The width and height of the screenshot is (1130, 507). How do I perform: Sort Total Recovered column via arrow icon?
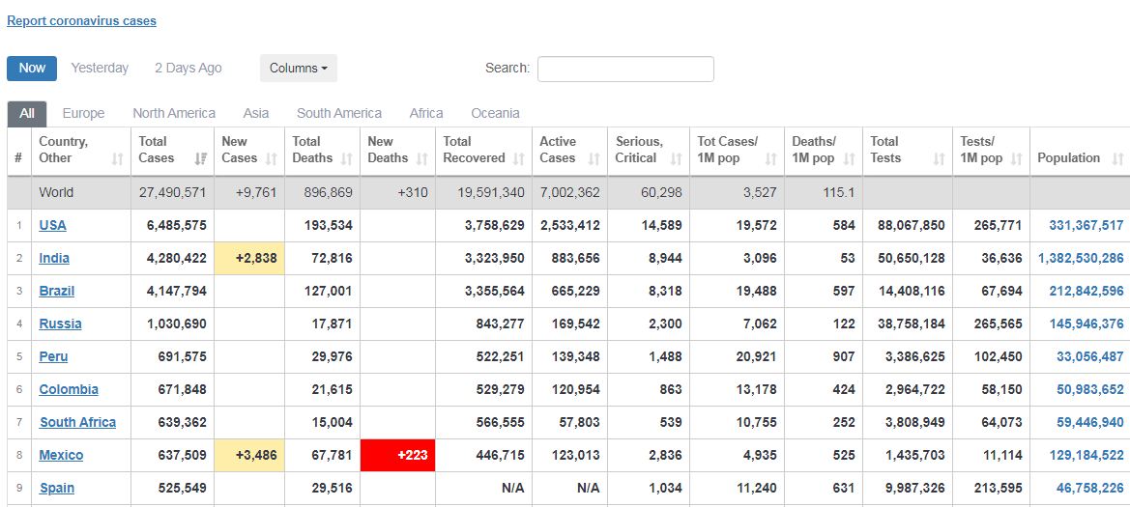(x=519, y=159)
